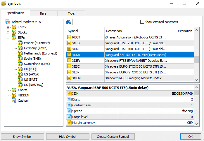Click the RBOT symbol dollar icon
The height and width of the screenshot is (141, 204).
coord(69,37)
